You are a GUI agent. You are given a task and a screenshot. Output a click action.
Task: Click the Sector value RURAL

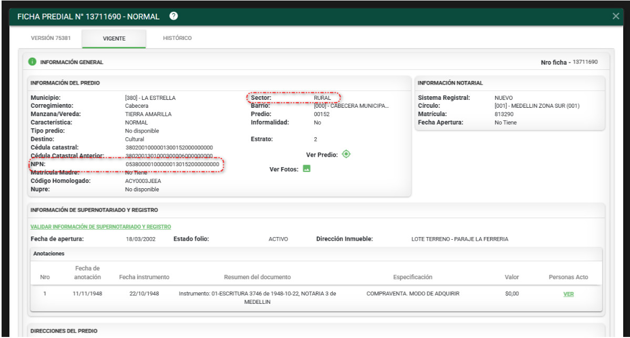[x=323, y=98]
